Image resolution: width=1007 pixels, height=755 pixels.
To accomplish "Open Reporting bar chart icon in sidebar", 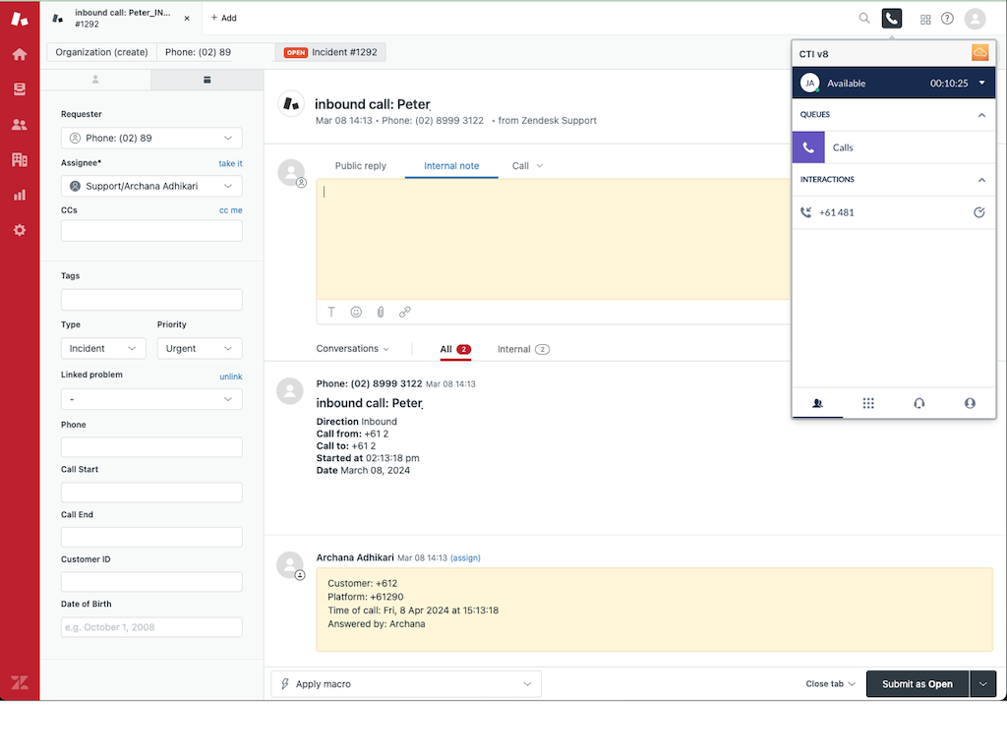I will (x=20, y=195).
